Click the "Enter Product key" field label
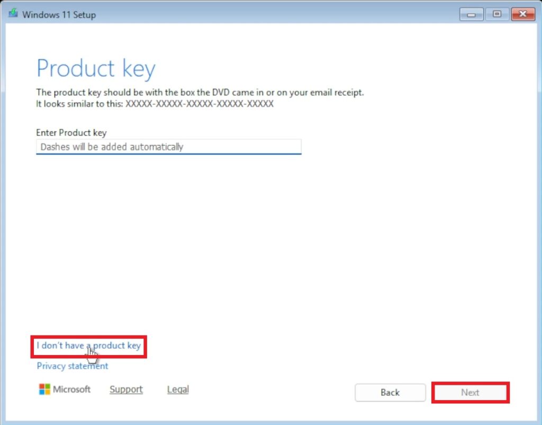The width and height of the screenshot is (542, 425). [71, 132]
